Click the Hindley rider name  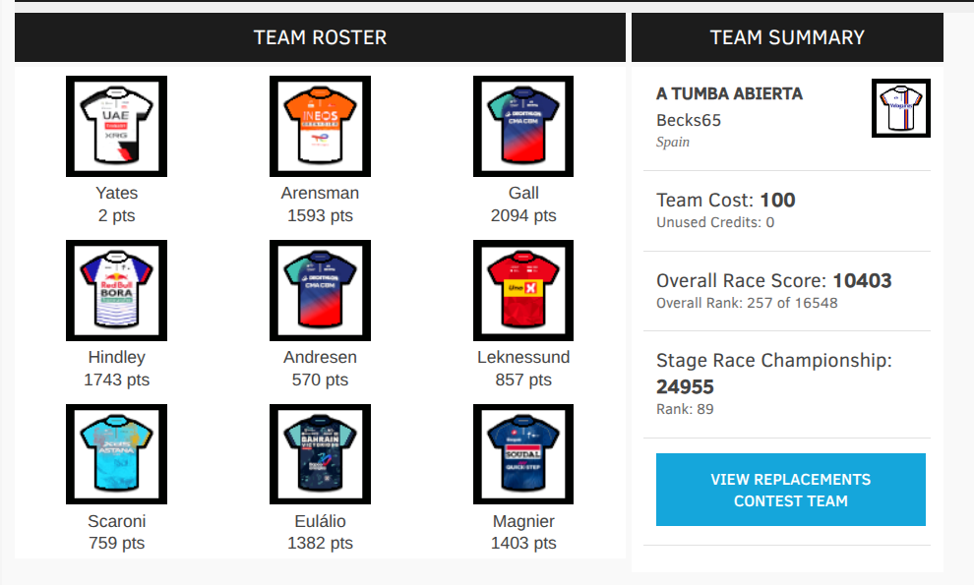[x=117, y=357]
